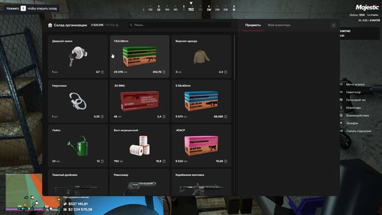Viewport: 382px width, 215px height.
Task: Click weight icon on 7.62x39mm card
Action: (x=164, y=72)
